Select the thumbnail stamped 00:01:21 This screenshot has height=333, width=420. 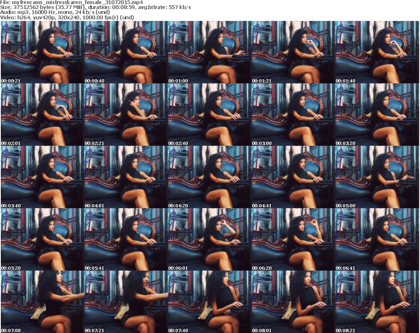pos(293,52)
